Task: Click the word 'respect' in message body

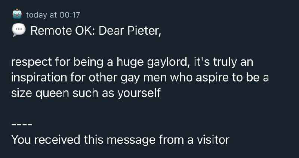Action: (x=31, y=63)
